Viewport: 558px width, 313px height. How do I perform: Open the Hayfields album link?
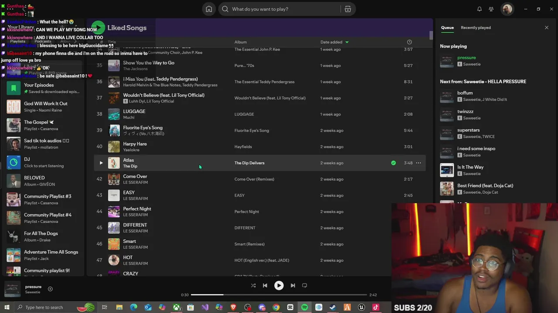243,147
